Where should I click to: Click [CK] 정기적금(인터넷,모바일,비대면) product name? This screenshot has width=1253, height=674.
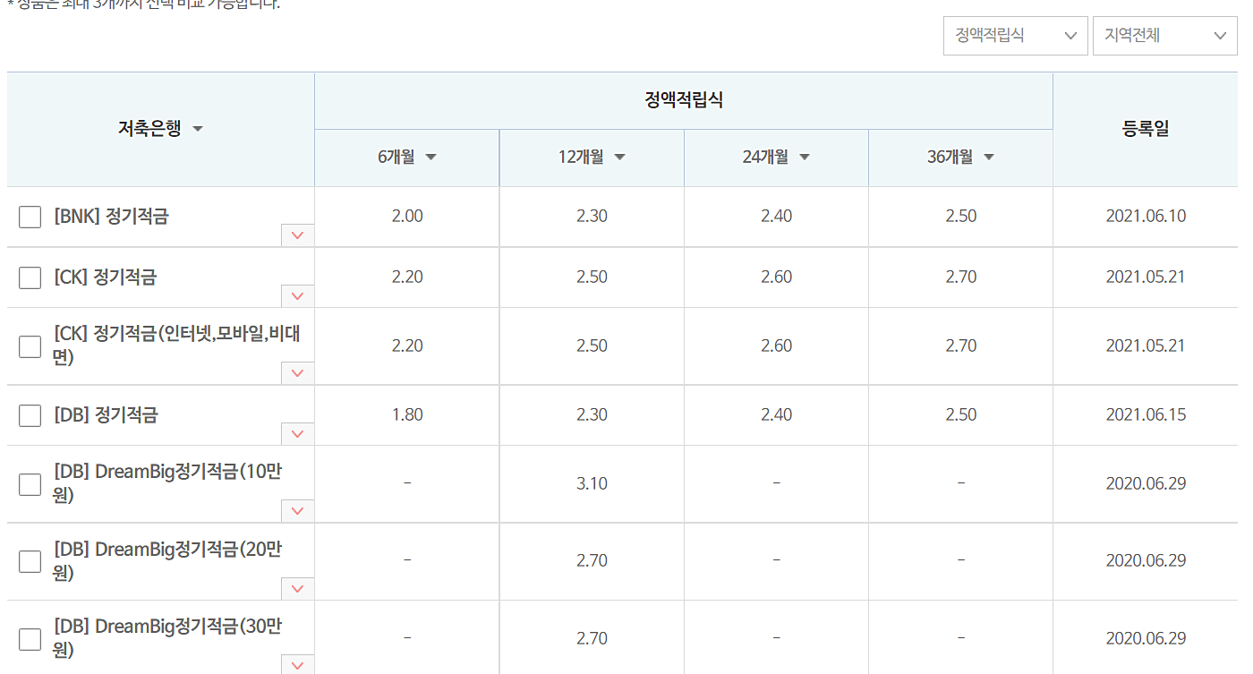click(177, 346)
